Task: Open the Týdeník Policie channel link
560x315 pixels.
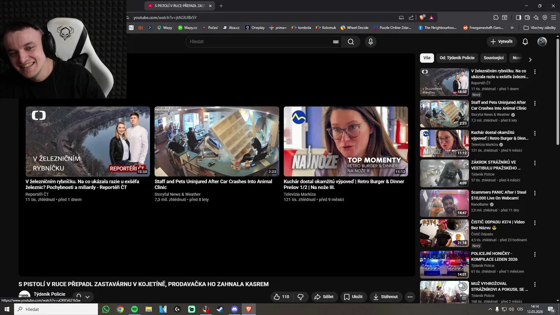Action: (x=49, y=294)
